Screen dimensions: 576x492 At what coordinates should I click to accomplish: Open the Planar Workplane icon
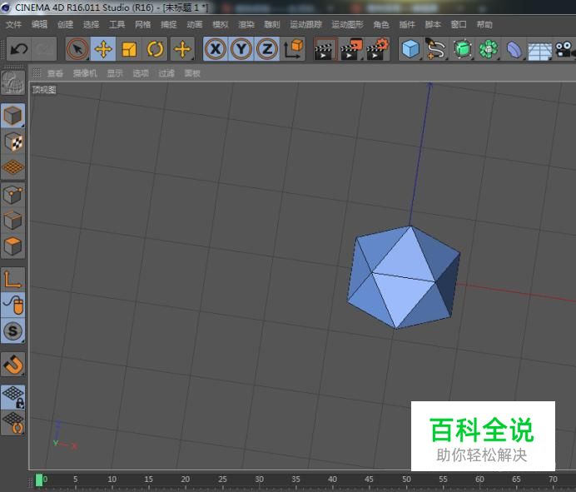pos(12,423)
